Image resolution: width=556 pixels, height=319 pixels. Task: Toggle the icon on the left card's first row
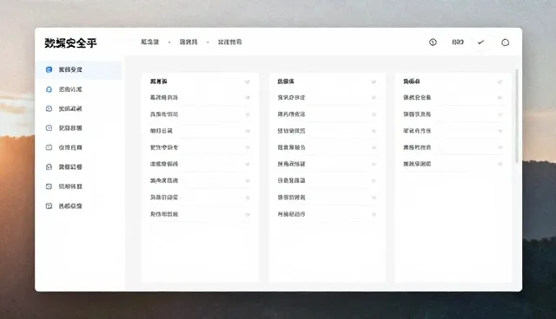[248, 98]
